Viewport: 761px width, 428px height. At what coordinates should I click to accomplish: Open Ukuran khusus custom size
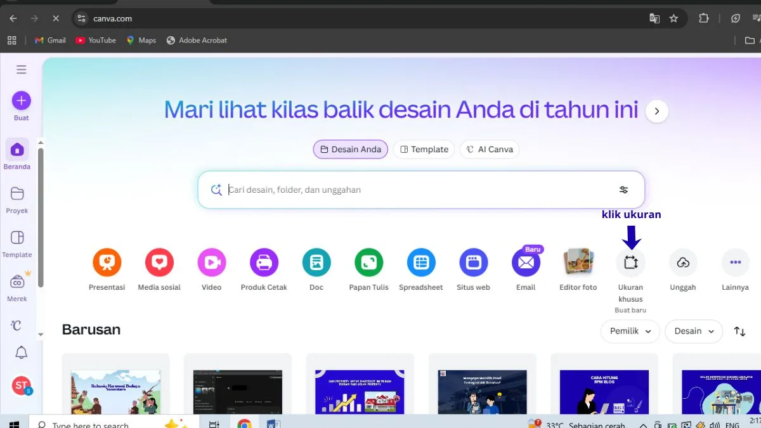click(x=630, y=263)
